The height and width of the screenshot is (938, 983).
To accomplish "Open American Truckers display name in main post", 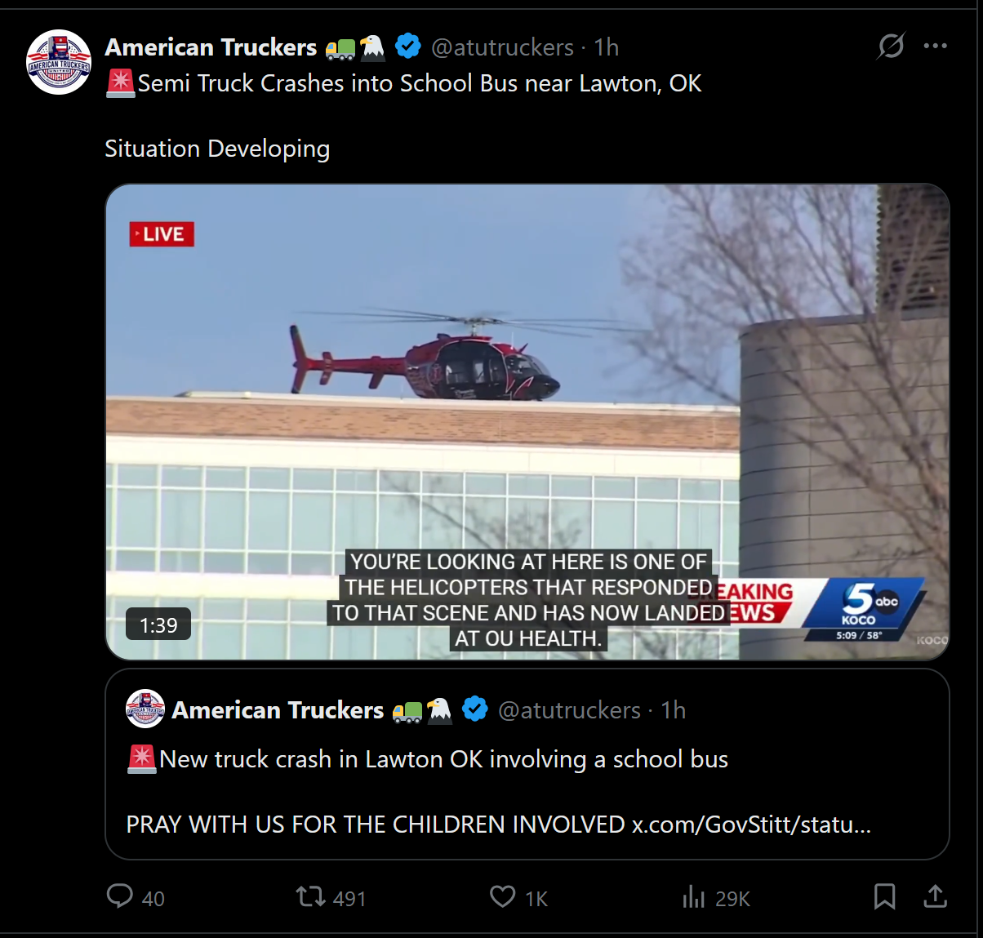I will click(x=211, y=47).
